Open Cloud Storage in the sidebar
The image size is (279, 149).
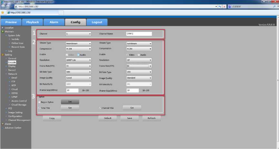[19, 104]
